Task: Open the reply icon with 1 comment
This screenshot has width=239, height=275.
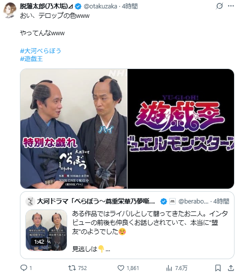Action: click(24, 268)
